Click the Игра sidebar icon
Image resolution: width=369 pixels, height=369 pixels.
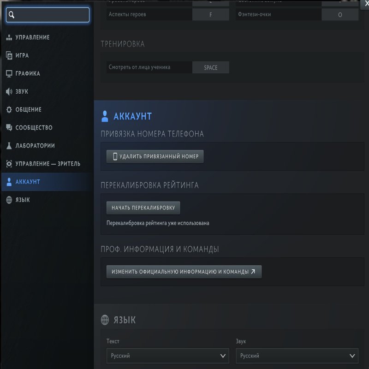click(x=9, y=55)
